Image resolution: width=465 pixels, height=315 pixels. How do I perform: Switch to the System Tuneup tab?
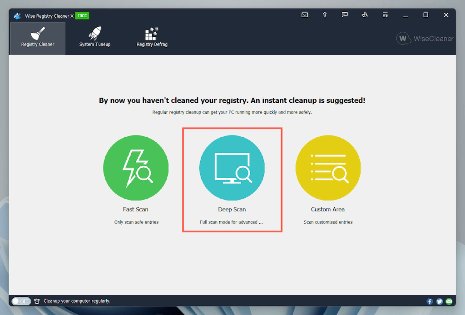[95, 38]
